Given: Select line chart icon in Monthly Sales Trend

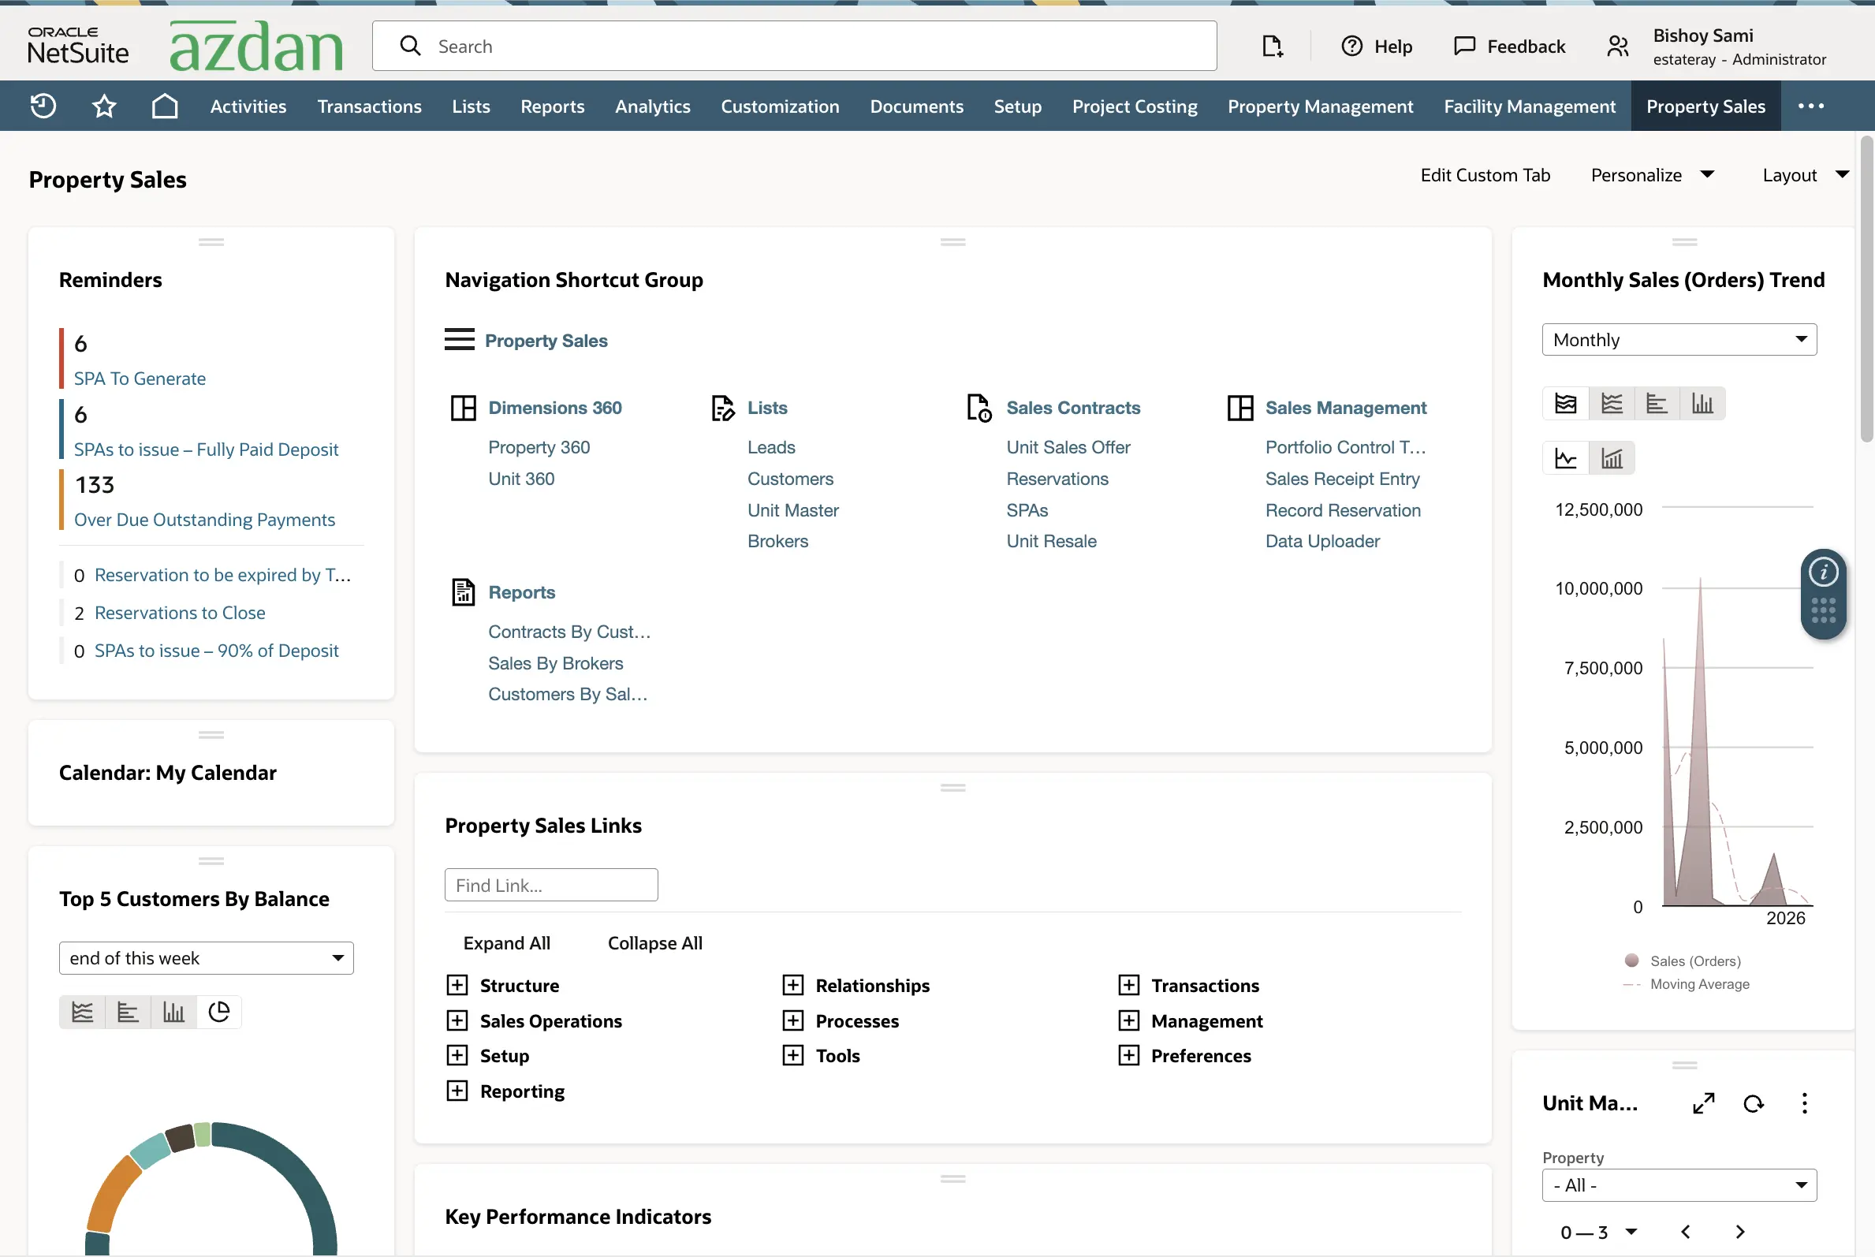Looking at the screenshot, I should tap(1612, 403).
